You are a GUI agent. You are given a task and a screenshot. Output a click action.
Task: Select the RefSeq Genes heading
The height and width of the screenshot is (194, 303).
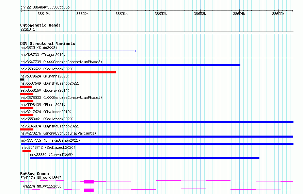[34, 174]
